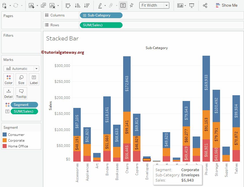
Task: Select the Home Office legend entry
Action: coord(18,146)
